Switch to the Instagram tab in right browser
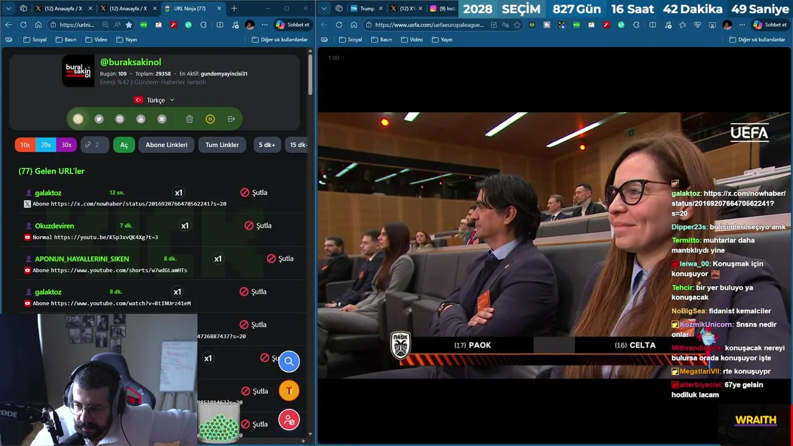The width and height of the screenshot is (793, 446). pyautogui.click(x=442, y=8)
